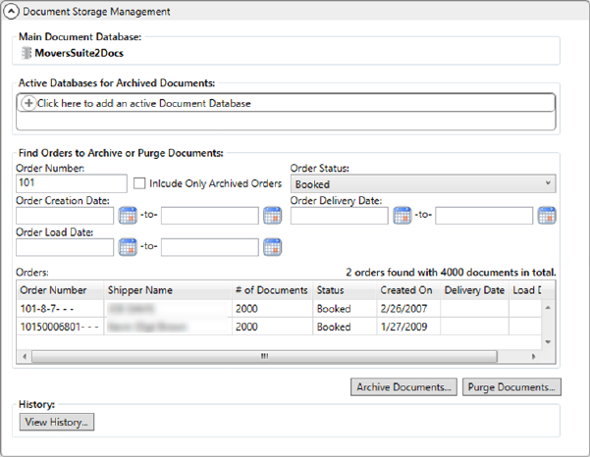Screen dimensions: 590x457
Task: Select order row 101-8-7
Action: (x=59, y=308)
